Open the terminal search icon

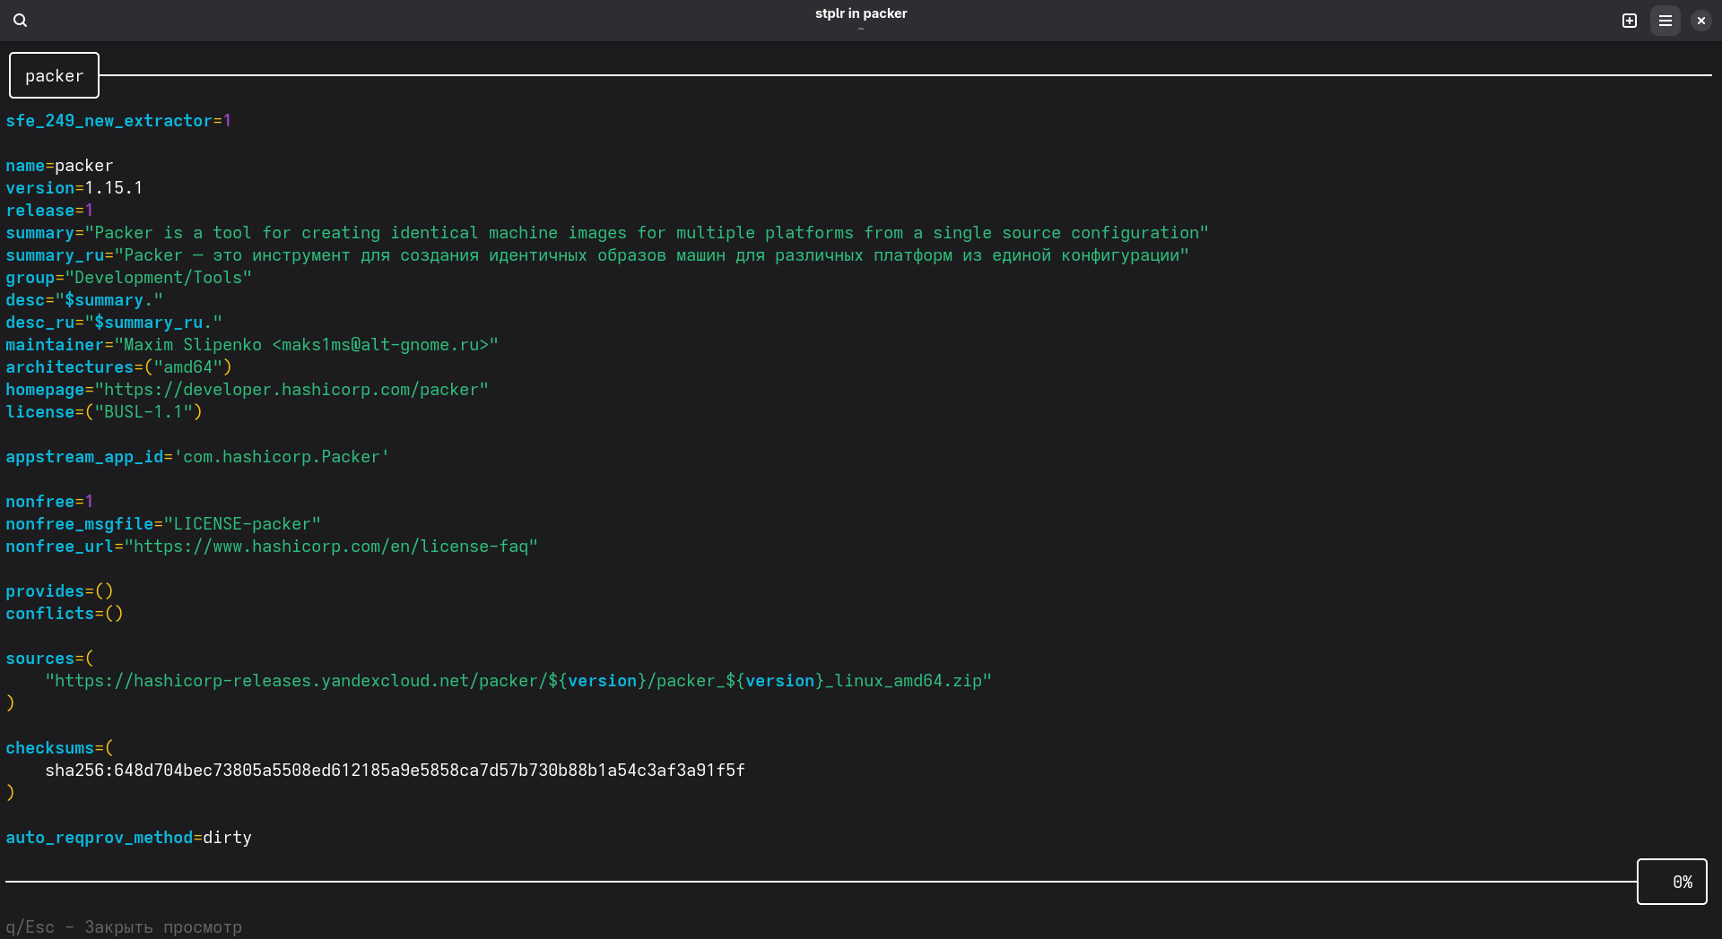[20, 20]
